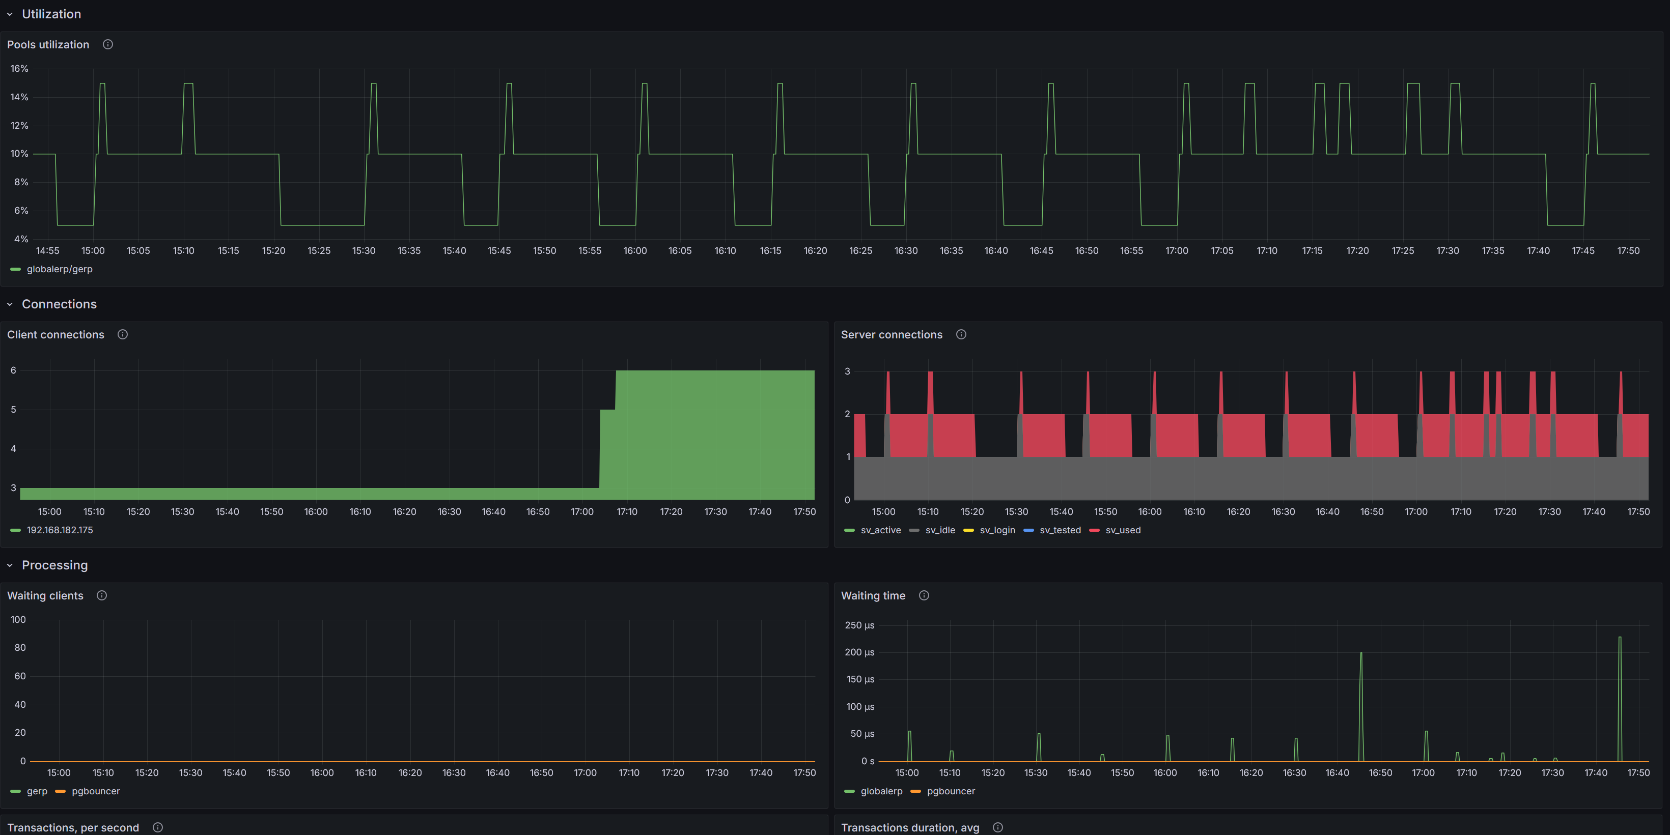Hide the globalerp series in Waiting time legend

coord(882,791)
